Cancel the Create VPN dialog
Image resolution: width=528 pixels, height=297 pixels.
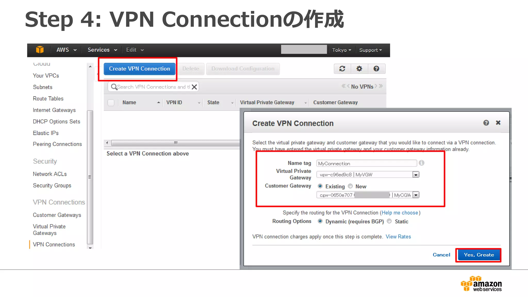pyautogui.click(x=441, y=255)
